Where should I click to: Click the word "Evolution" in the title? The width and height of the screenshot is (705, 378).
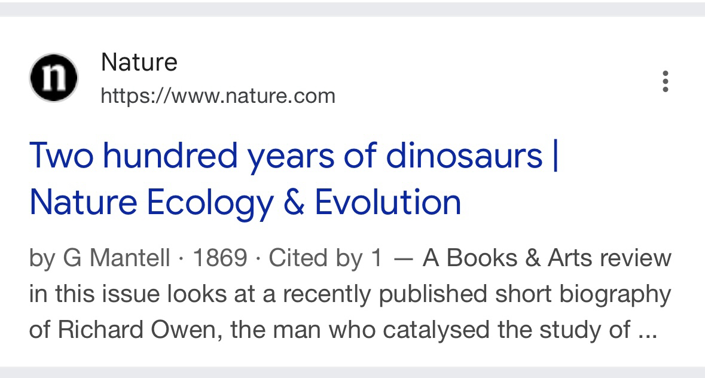(x=388, y=202)
